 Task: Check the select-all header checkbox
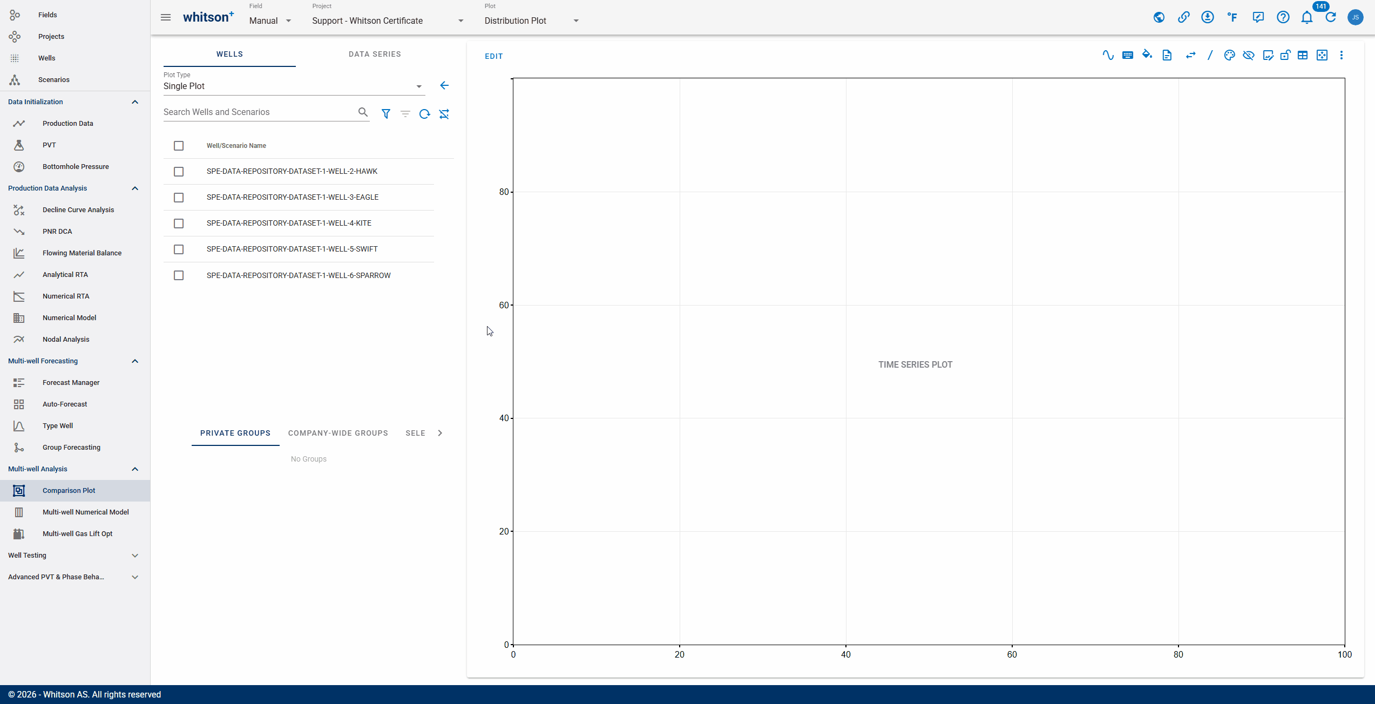pyautogui.click(x=179, y=146)
